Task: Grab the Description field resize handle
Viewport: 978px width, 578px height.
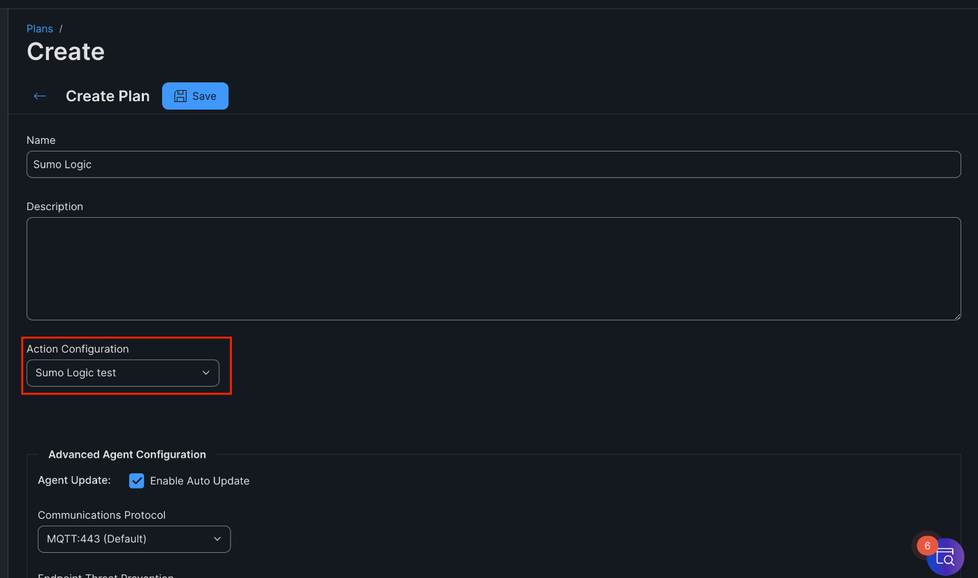Action: point(956,316)
